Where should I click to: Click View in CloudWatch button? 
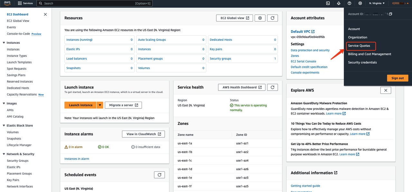144,134
